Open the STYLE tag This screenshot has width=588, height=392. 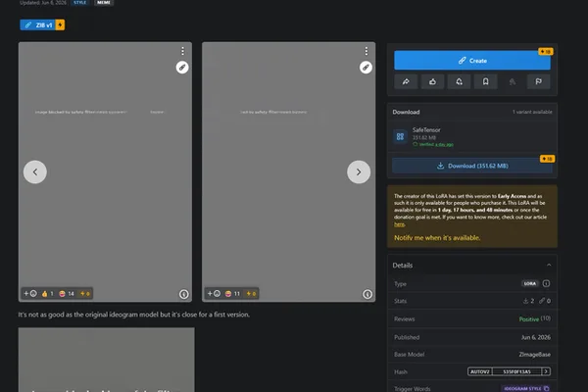coord(80,3)
